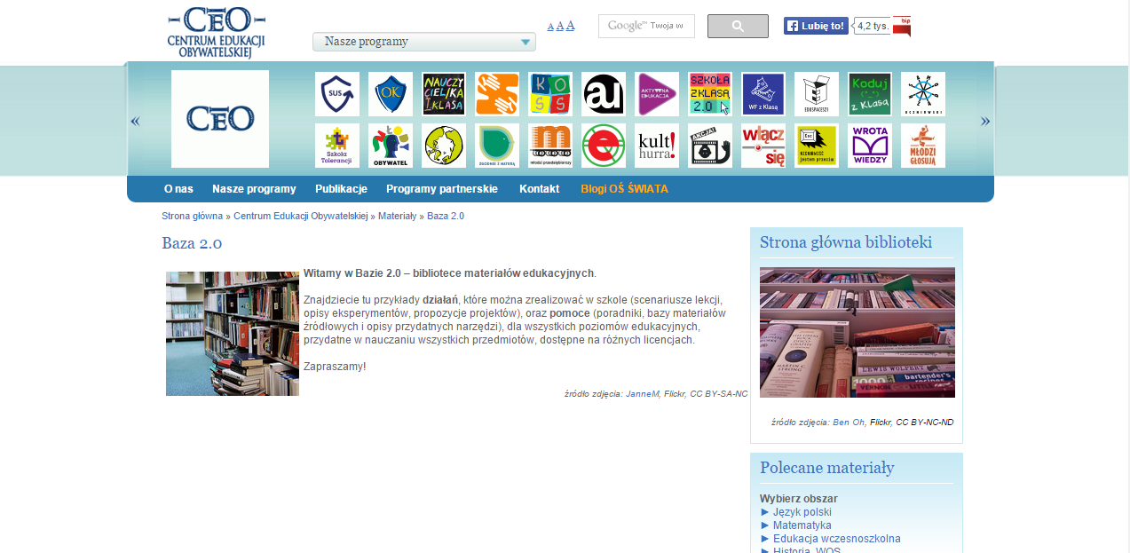Open the Materiały breadcrumb link
Screen dimensions: 1130x553
click(x=397, y=216)
